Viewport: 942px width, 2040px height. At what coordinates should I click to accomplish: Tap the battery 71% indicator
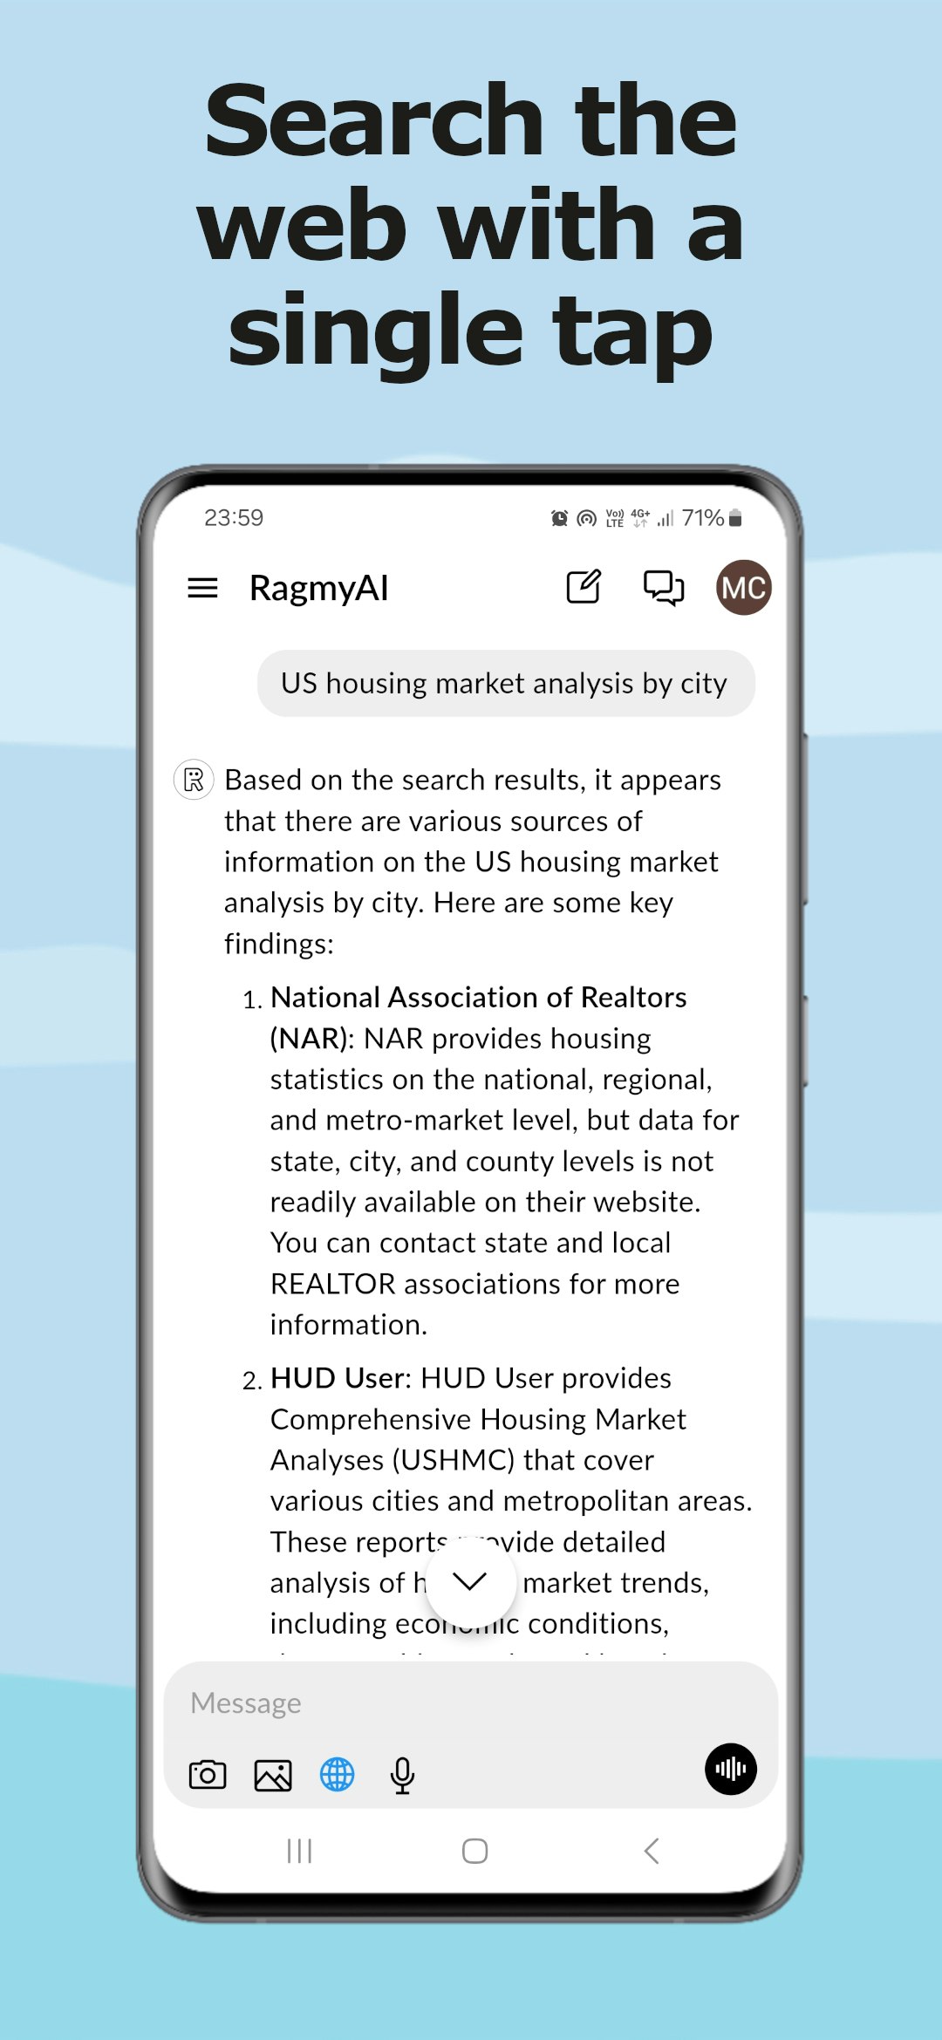(x=712, y=518)
